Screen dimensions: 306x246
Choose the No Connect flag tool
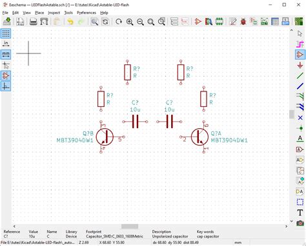300,118
